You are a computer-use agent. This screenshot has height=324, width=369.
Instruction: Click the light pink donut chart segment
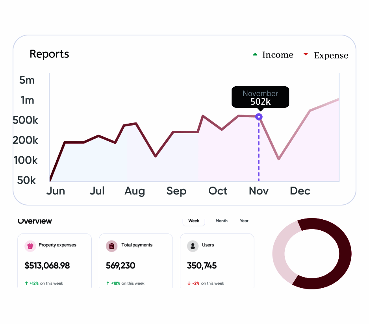click(280, 252)
